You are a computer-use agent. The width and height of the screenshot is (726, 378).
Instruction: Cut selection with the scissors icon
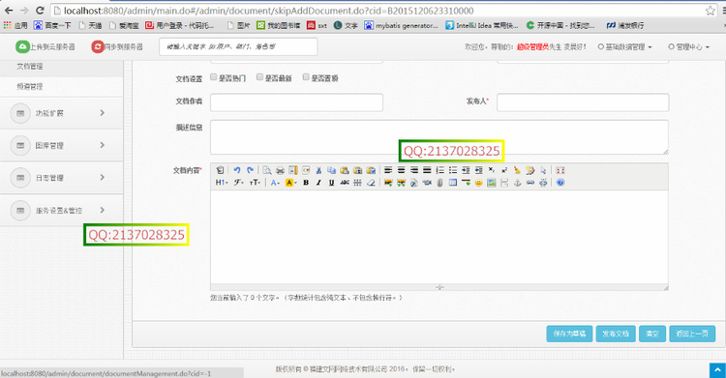click(x=318, y=170)
